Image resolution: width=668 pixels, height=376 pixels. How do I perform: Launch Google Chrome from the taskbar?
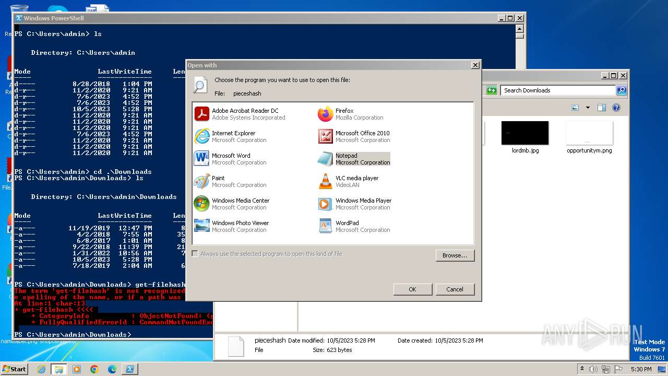(94, 369)
